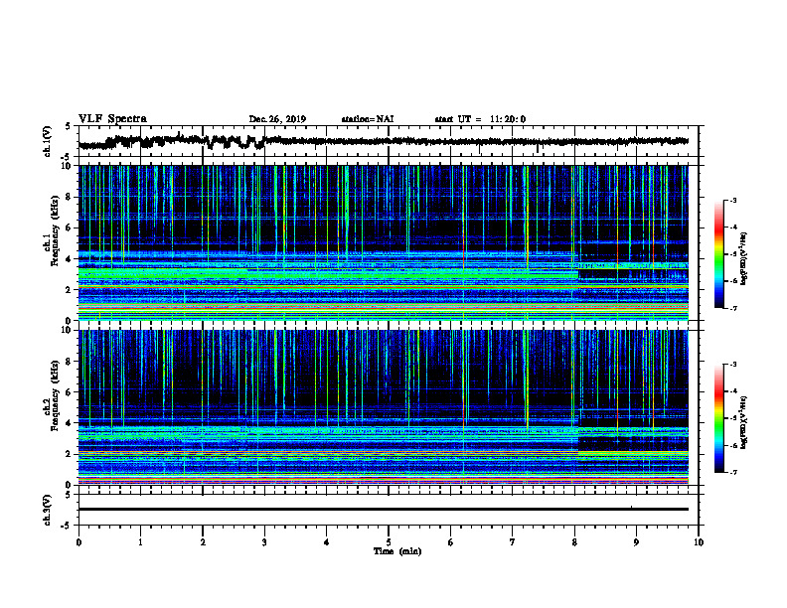Click time axis tick label "6"
The height and width of the screenshot is (608, 787).
[x=451, y=542]
